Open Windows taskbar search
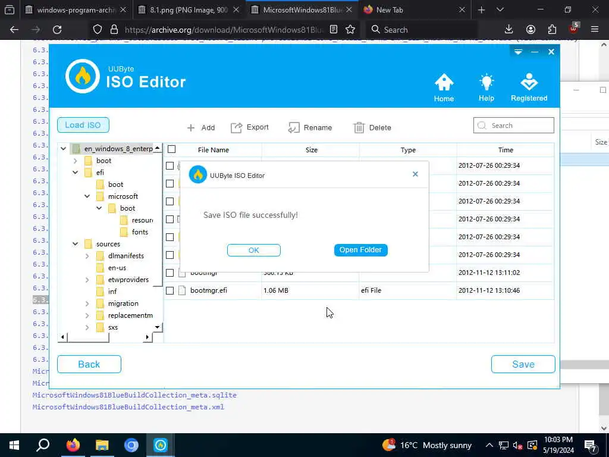The image size is (609, 457). click(x=43, y=445)
